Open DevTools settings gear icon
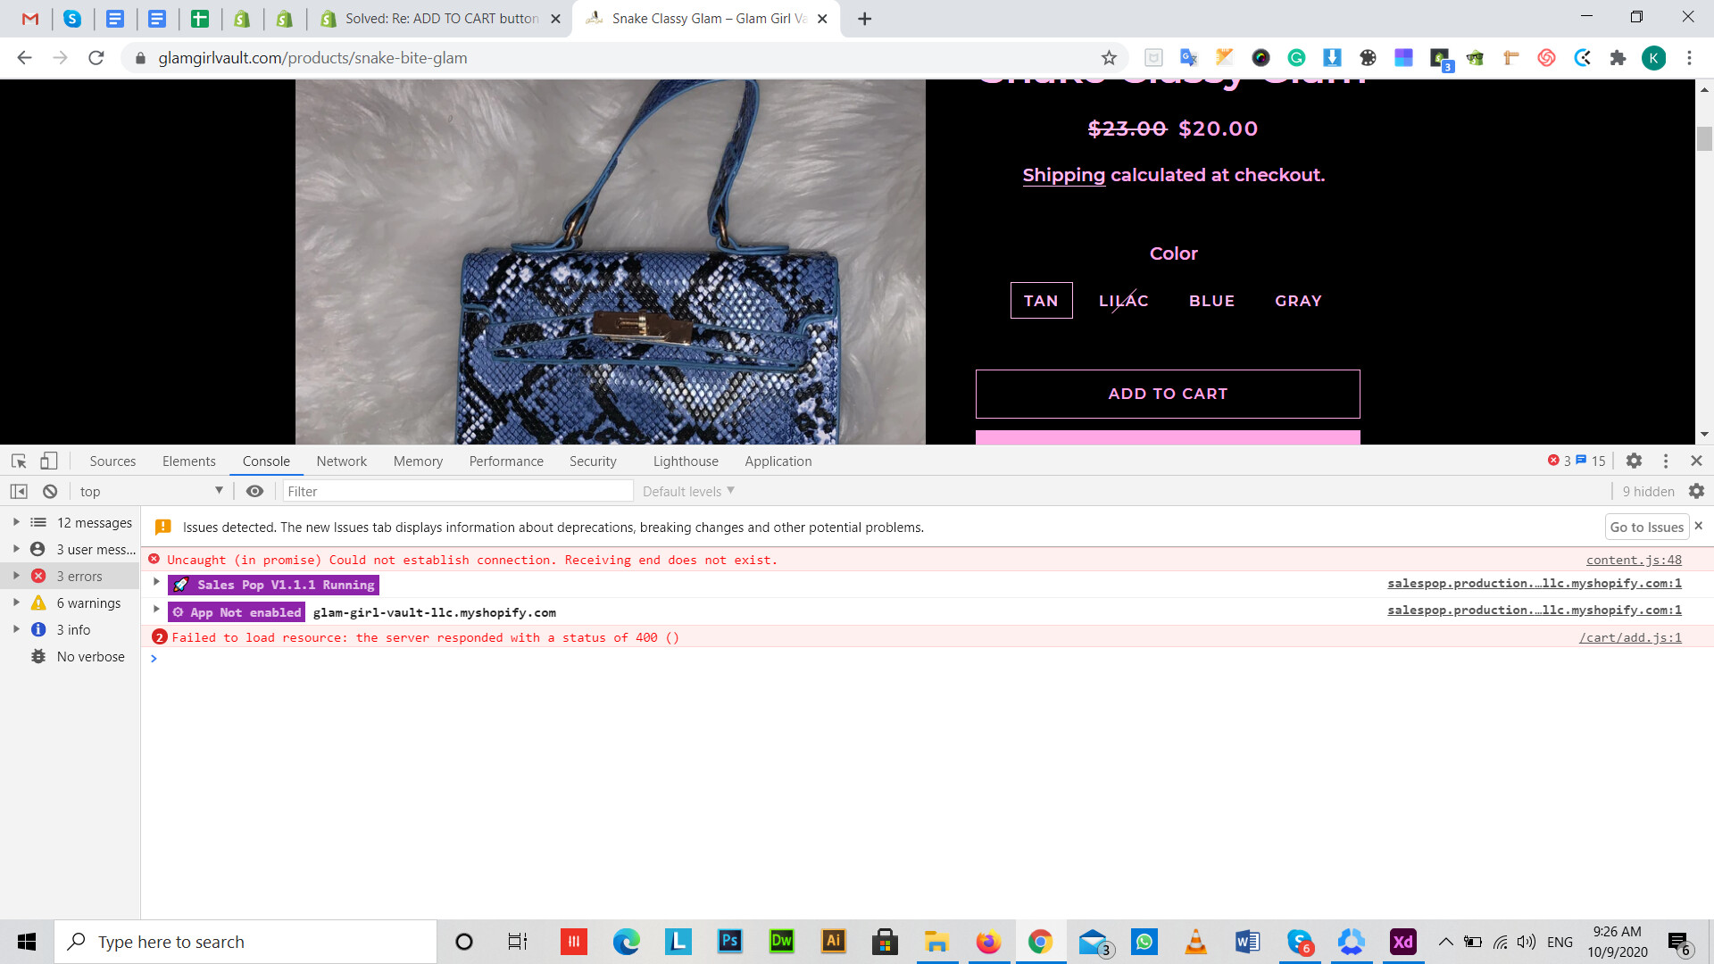 [1634, 461]
